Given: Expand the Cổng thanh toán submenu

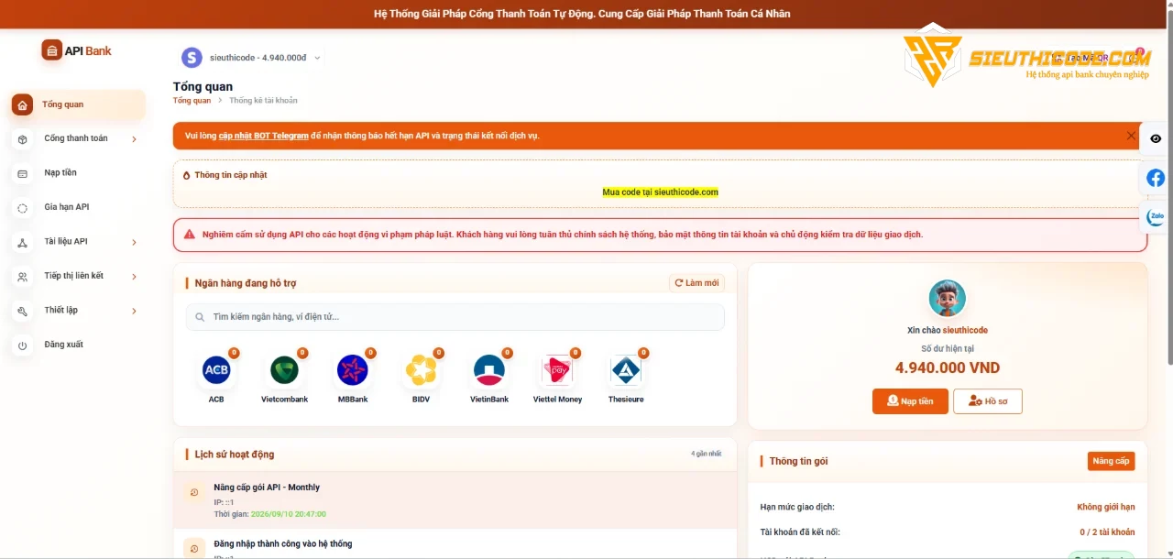Looking at the screenshot, I should click(134, 139).
